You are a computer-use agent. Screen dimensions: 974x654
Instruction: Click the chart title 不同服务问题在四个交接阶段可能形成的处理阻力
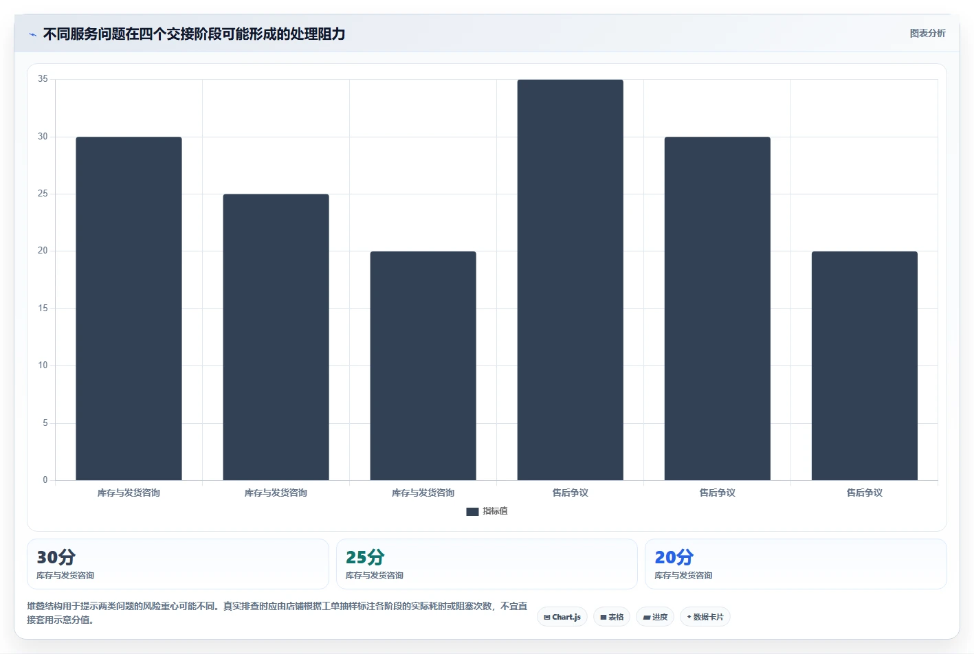tap(194, 34)
